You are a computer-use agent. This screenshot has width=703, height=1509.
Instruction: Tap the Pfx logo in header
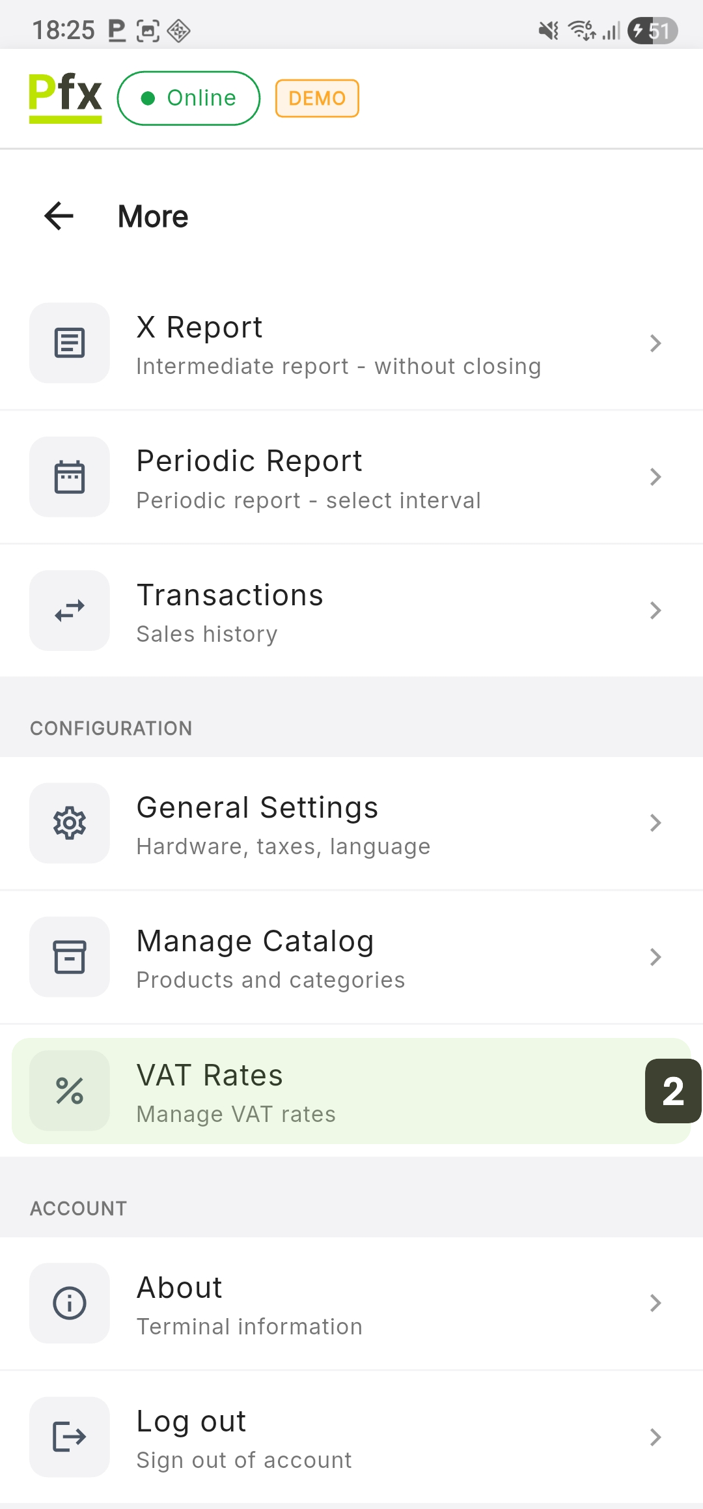tap(65, 98)
